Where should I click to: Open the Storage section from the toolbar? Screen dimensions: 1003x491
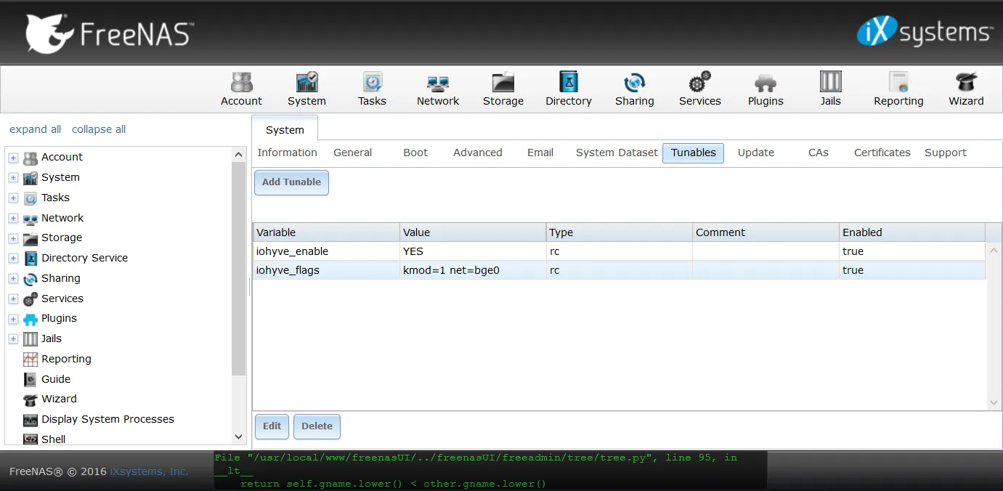503,87
